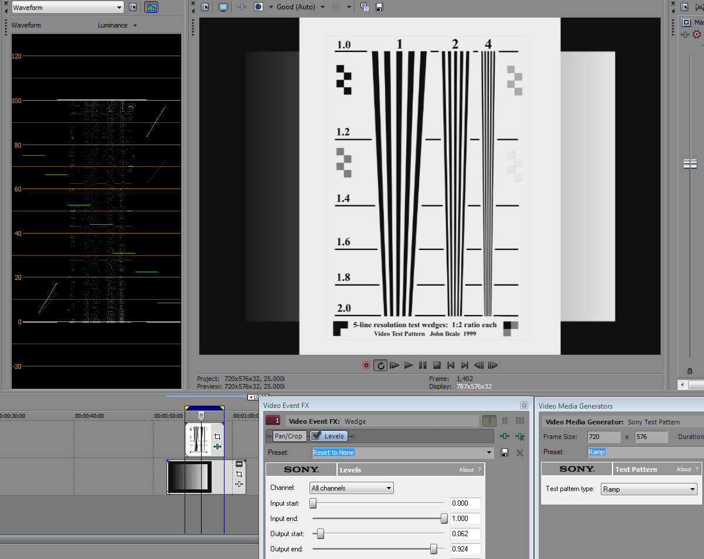Screen dimensions: 704x559
Task: Open Generated Media icon on the Ramp clip
Action: pyautogui.click(x=239, y=464)
